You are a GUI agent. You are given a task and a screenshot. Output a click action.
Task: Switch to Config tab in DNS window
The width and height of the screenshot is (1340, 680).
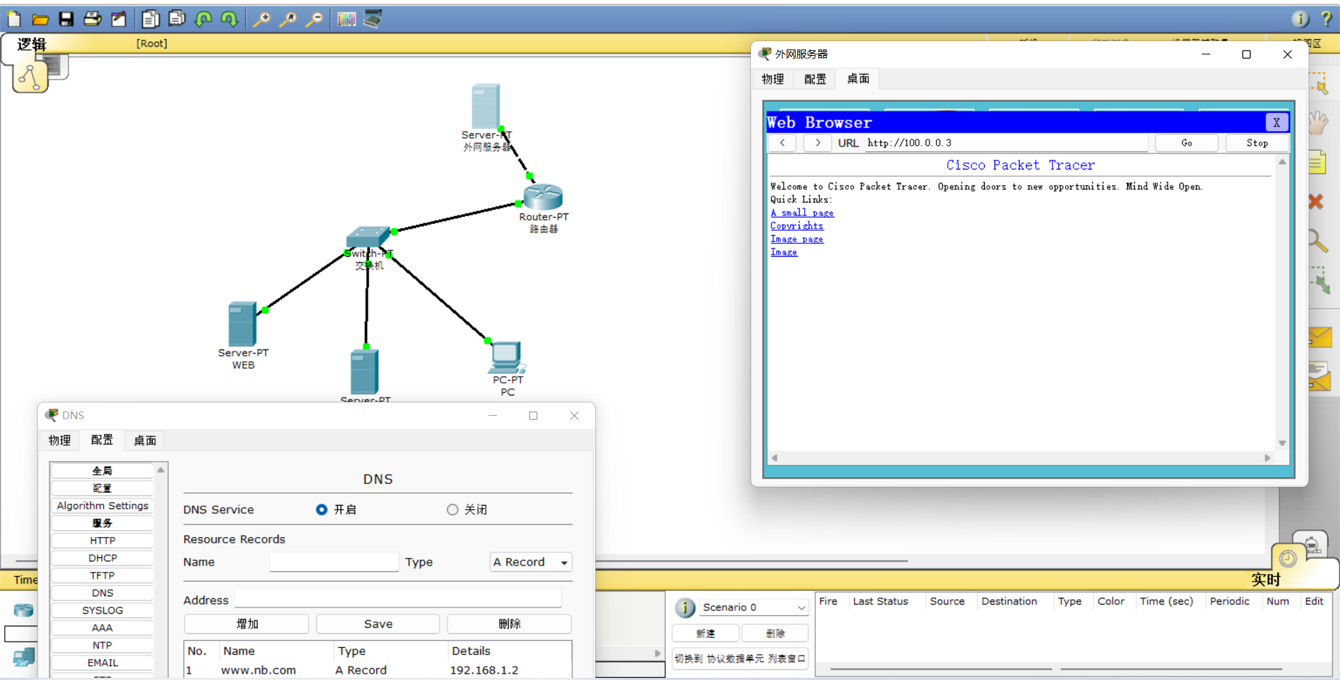pyautogui.click(x=102, y=440)
